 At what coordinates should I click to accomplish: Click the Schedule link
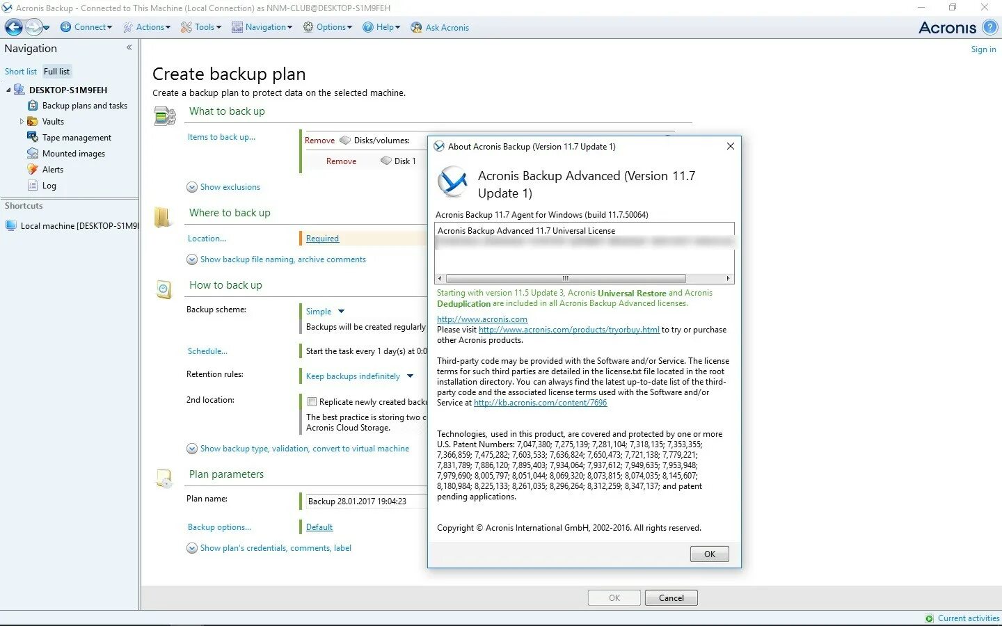(x=207, y=351)
